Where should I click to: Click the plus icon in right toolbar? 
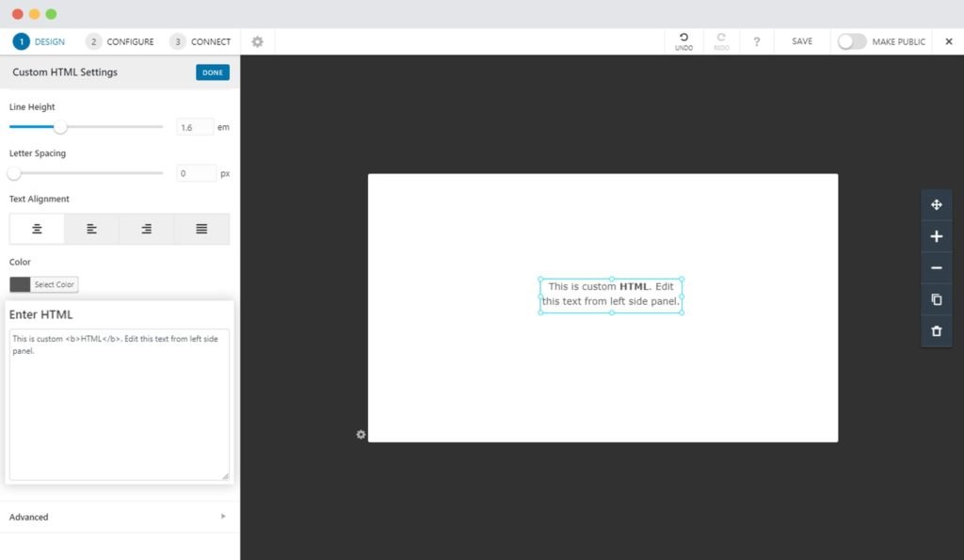pyautogui.click(x=936, y=237)
